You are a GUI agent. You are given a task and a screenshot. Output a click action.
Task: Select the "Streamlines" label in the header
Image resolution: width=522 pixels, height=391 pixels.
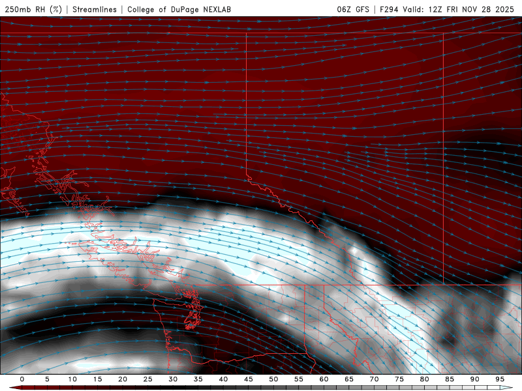(95, 10)
